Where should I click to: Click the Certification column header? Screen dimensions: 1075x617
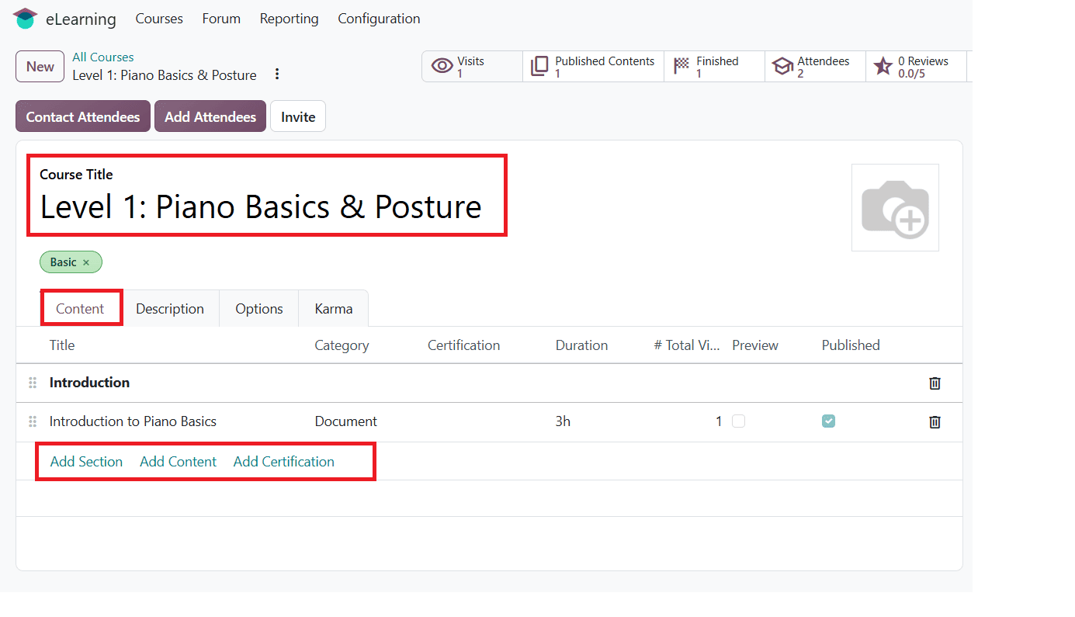pos(464,345)
